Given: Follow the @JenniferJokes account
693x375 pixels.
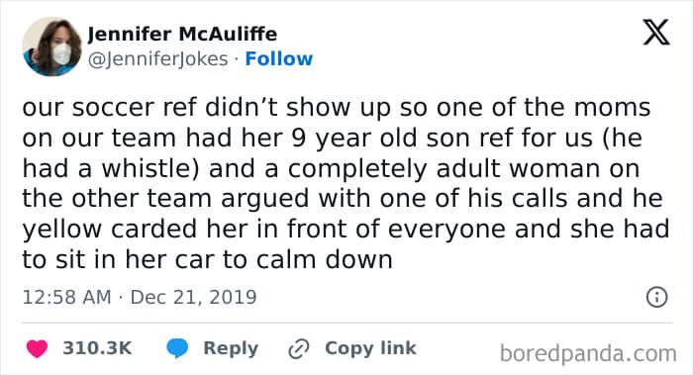Looking at the screenshot, I should pos(279,58).
